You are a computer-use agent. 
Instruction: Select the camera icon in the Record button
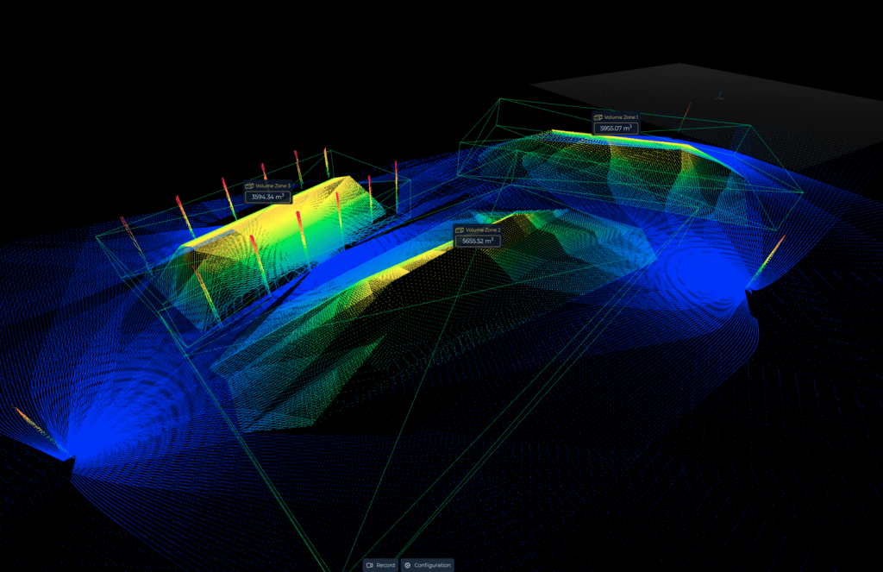point(369,566)
